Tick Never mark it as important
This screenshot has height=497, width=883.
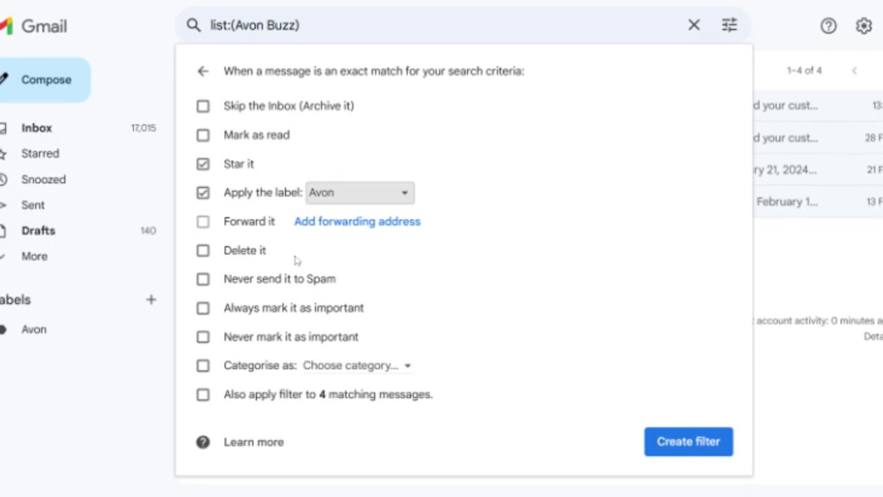click(203, 337)
